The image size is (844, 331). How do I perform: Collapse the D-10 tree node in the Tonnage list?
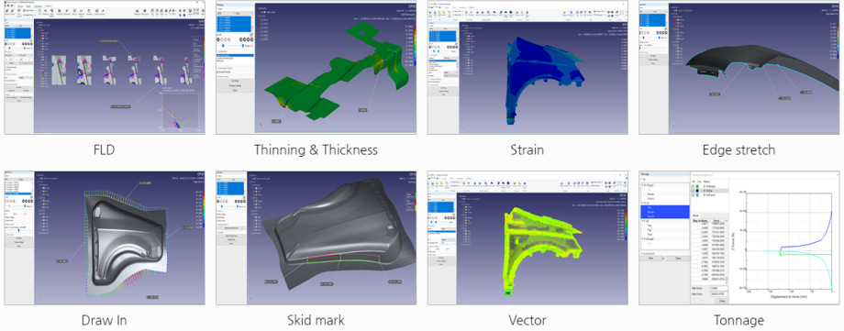(642, 203)
